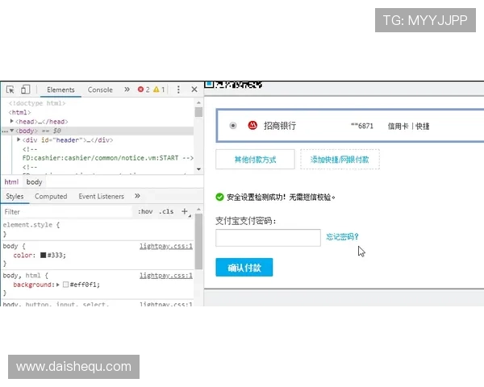Open the Event Listeners tab
The width and height of the screenshot is (484, 387).
(102, 197)
